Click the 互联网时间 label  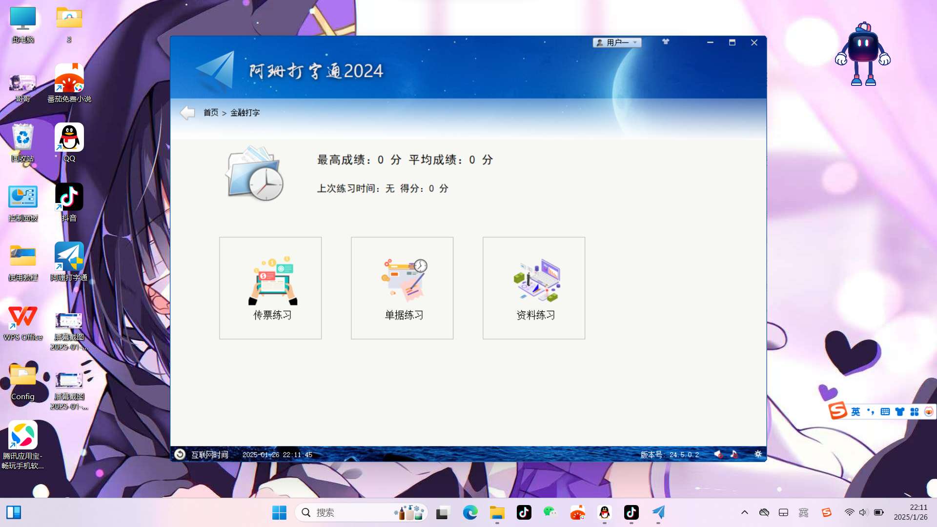tap(210, 455)
